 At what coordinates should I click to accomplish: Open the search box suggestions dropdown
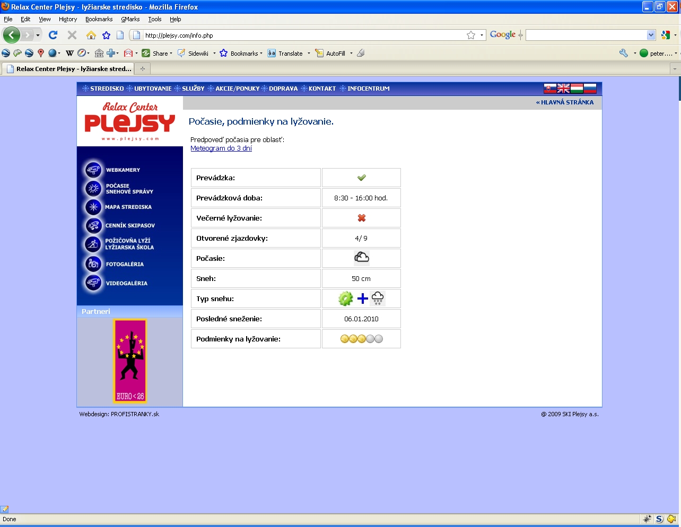click(651, 35)
